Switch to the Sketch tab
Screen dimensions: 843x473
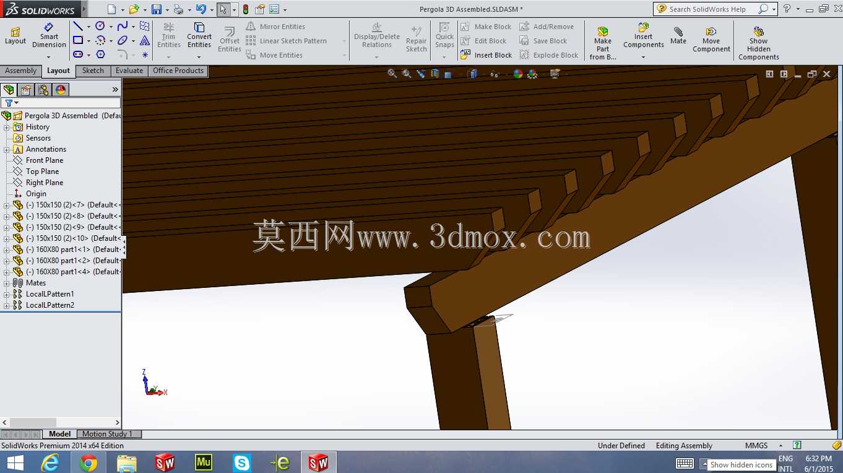pyautogui.click(x=93, y=71)
